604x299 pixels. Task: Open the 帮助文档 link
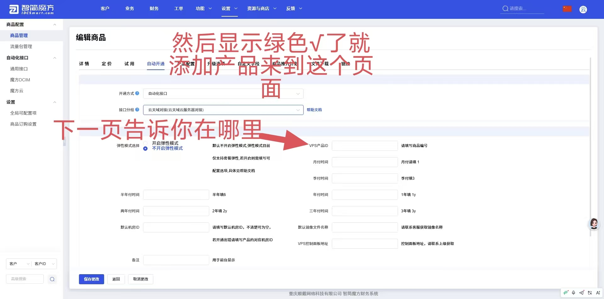(314, 110)
